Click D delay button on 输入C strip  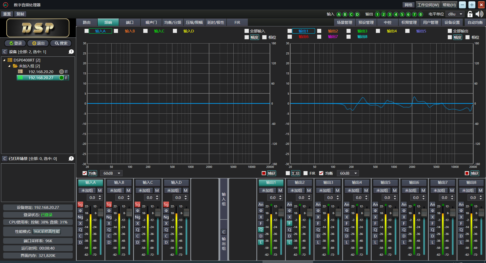[137, 242]
